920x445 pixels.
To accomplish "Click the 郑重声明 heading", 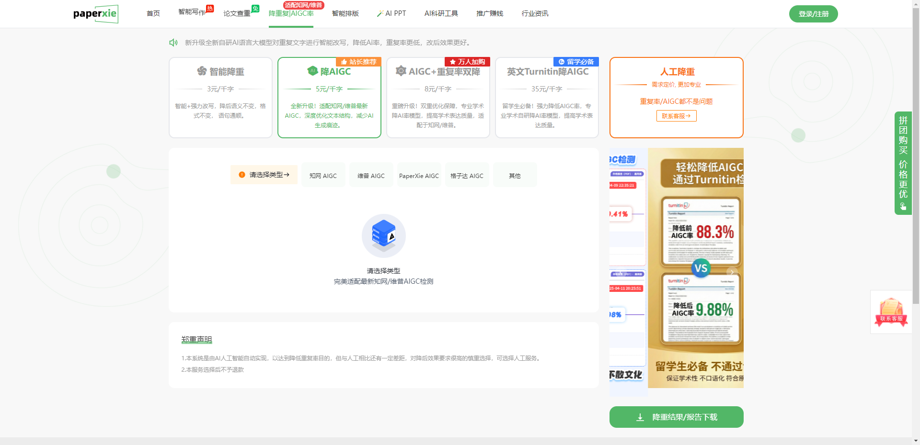I will coord(196,339).
